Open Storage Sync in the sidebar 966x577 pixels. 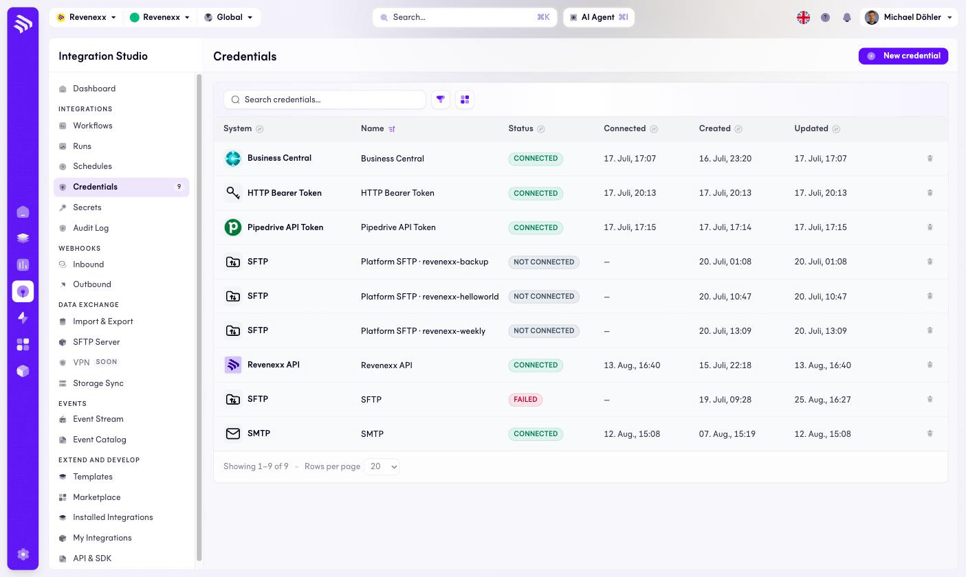point(98,383)
